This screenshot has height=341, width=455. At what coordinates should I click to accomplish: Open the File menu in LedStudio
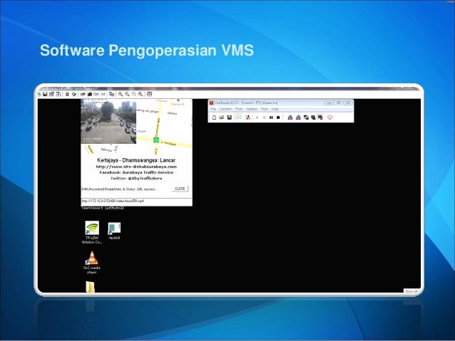pyautogui.click(x=213, y=109)
